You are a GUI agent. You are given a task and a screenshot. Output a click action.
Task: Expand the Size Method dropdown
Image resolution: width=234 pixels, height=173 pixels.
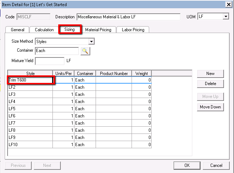pos(91,41)
